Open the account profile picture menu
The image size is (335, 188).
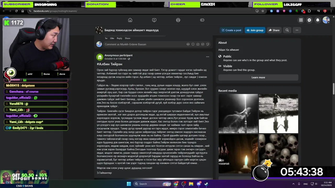point(326,20)
